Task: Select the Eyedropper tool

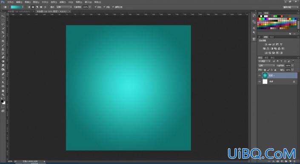Action: (x=3, y=36)
